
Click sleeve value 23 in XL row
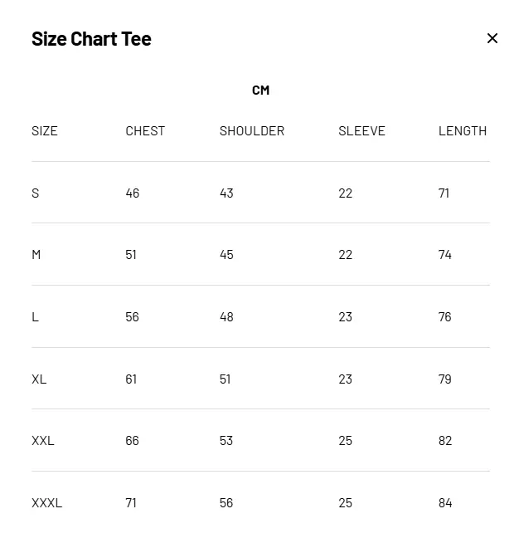pyautogui.click(x=346, y=379)
